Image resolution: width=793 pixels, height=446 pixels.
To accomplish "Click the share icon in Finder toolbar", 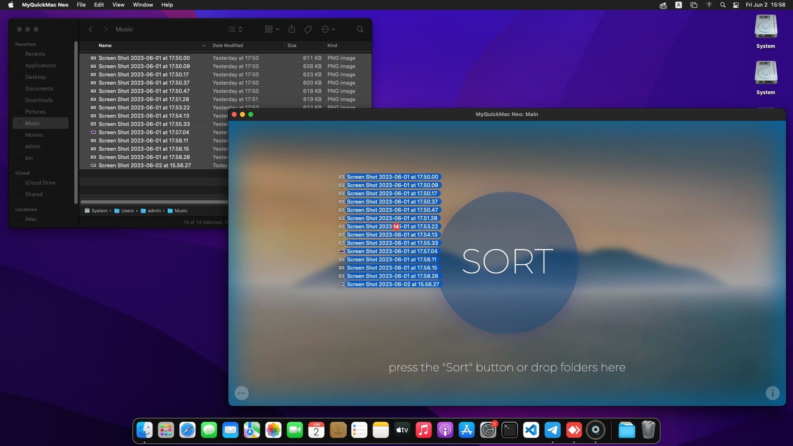I will [291, 29].
